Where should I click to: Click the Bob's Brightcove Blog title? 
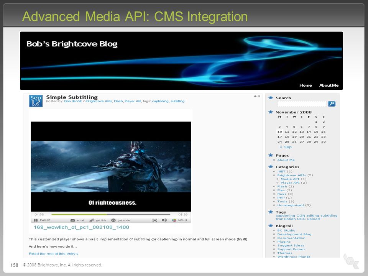point(72,44)
